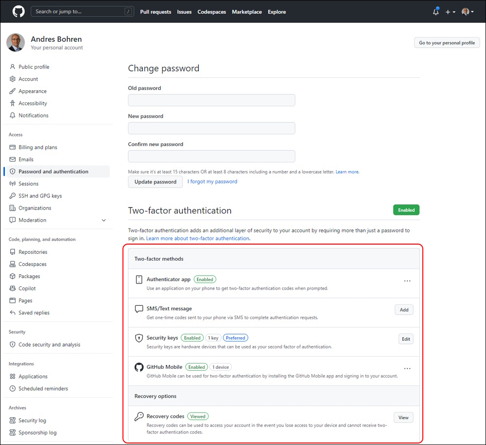Screen dimensions: 486x445
Task: Click the Accessibility icon in sidebar
Action: [x=13, y=103]
